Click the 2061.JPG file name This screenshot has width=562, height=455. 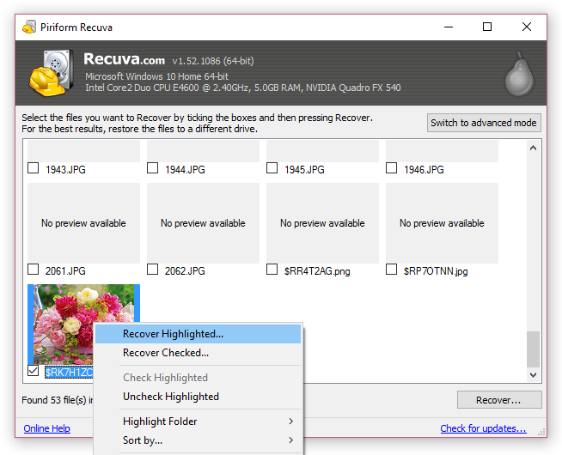[x=65, y=271]
